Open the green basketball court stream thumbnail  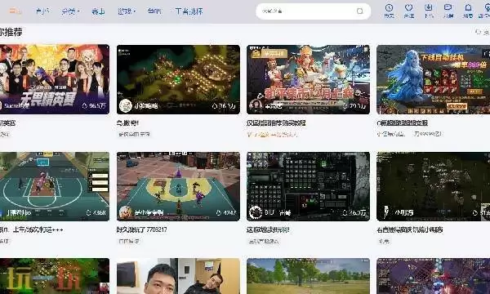coord(55,186)
